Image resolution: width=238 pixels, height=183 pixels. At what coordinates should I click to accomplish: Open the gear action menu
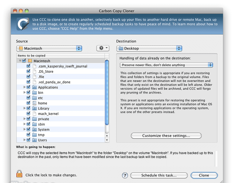coord(103,48)
